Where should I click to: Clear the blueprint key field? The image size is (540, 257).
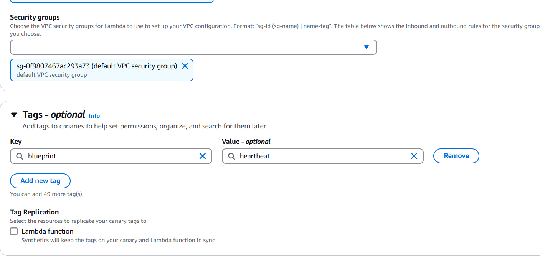203,156
